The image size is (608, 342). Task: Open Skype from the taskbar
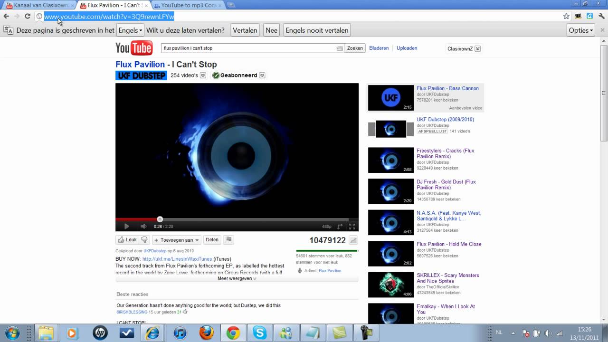coord(259,333)
